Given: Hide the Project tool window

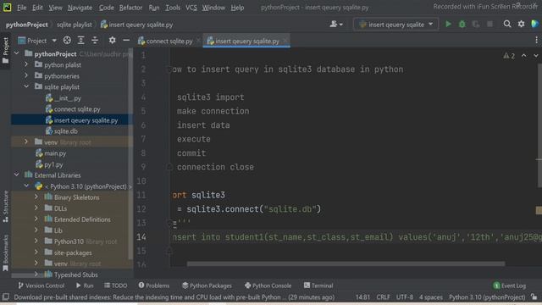Looking at the screenshot, I should point(126,41).
